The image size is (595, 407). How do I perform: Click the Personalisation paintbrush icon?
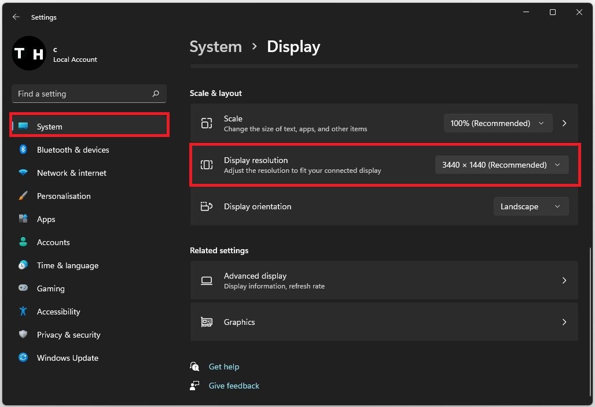23,196
